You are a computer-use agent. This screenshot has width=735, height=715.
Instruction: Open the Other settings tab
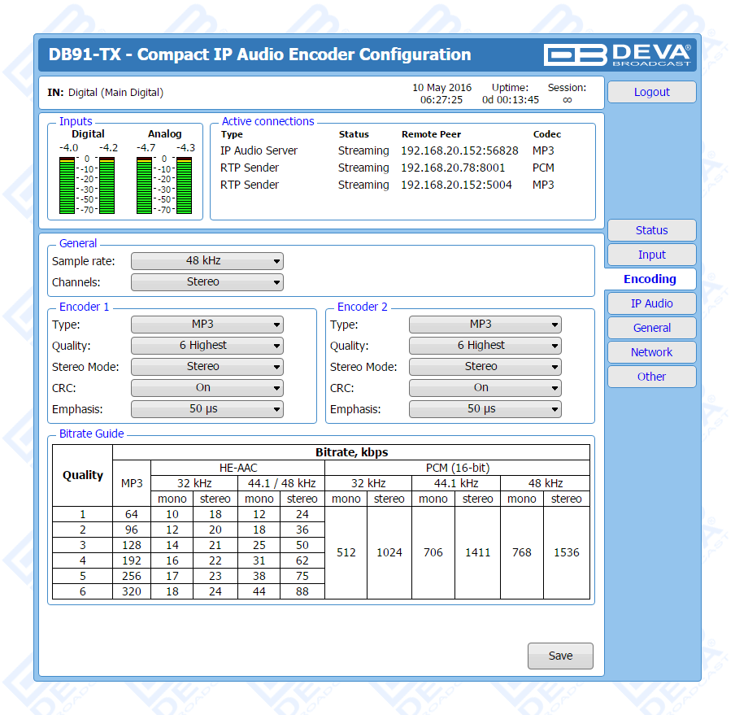tap(651, 377)
